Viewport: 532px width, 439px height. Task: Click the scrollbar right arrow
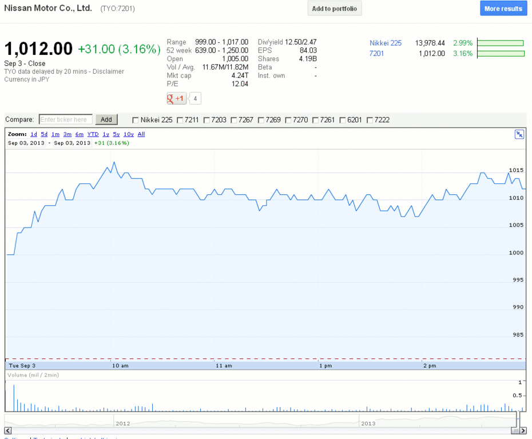[523, 430]
